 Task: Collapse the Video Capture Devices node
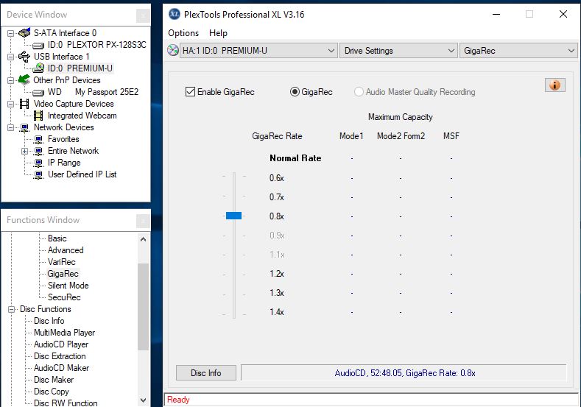tap(11, 104)
